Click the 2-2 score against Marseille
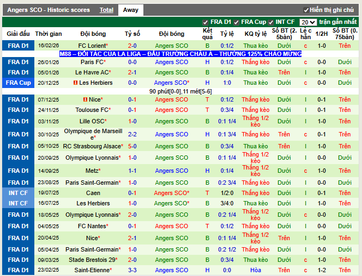 click(x=132, y=134)
